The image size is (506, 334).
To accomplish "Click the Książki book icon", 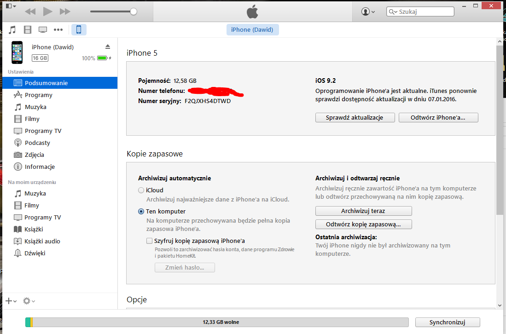I will coord(18,229).
